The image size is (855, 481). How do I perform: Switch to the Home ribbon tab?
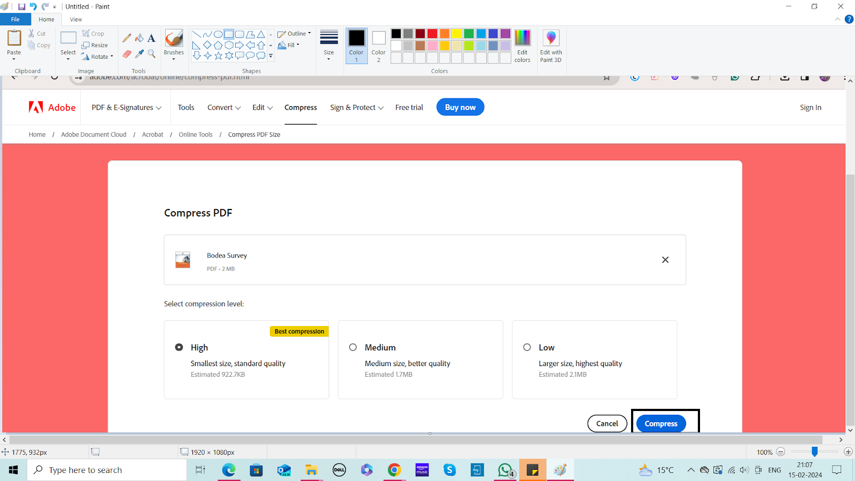tap(46, 19)
